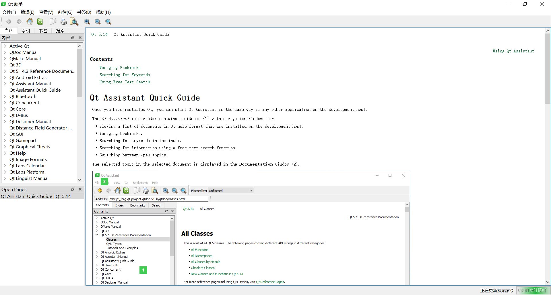Select Qt Linguist Manual tree item
The height and width of the screenshot is (295, 551).
pyautogui.click(x=29, y=178)
